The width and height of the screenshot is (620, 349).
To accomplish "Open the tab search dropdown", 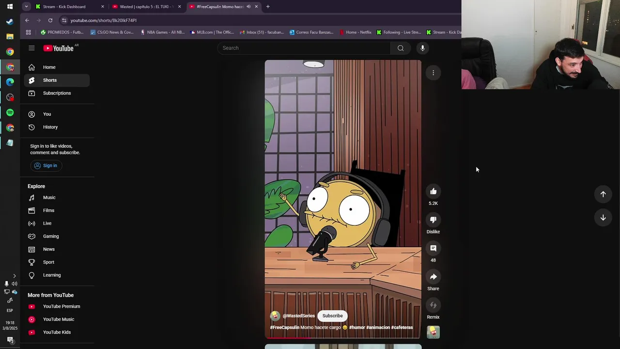I will click(x=26, y=6).
